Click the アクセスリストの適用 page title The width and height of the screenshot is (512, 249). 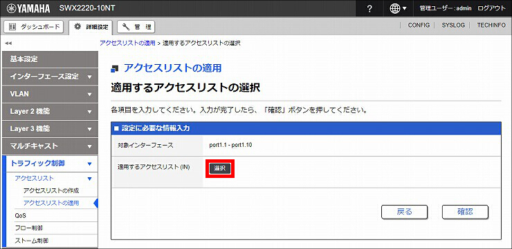[173, 68]
